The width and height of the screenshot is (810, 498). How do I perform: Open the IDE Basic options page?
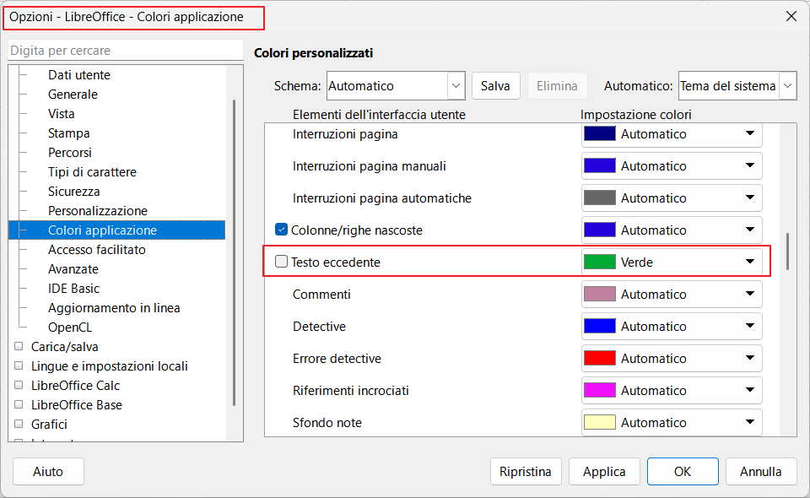pos(73,288)
